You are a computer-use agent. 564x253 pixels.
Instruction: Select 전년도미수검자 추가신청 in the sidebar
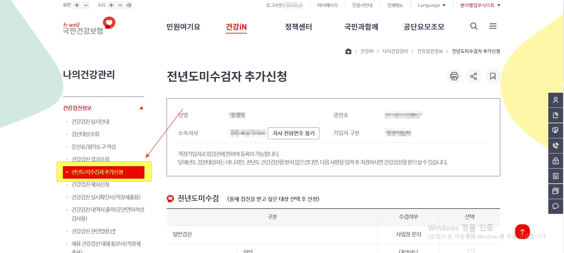103,172
